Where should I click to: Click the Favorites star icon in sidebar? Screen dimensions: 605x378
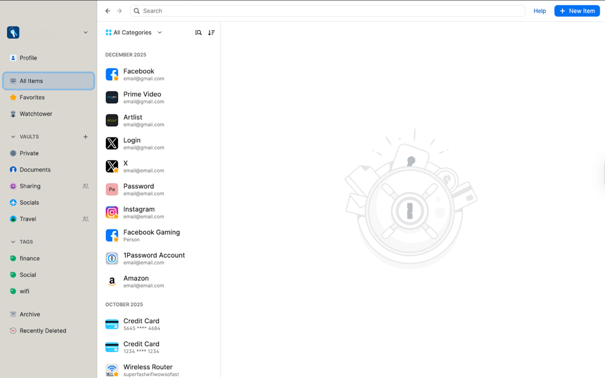[13, 97]
